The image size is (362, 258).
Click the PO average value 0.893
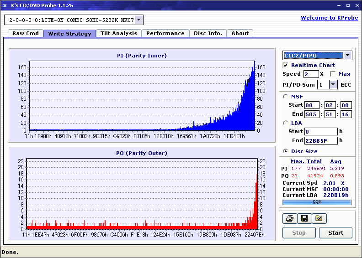(337, 175)
